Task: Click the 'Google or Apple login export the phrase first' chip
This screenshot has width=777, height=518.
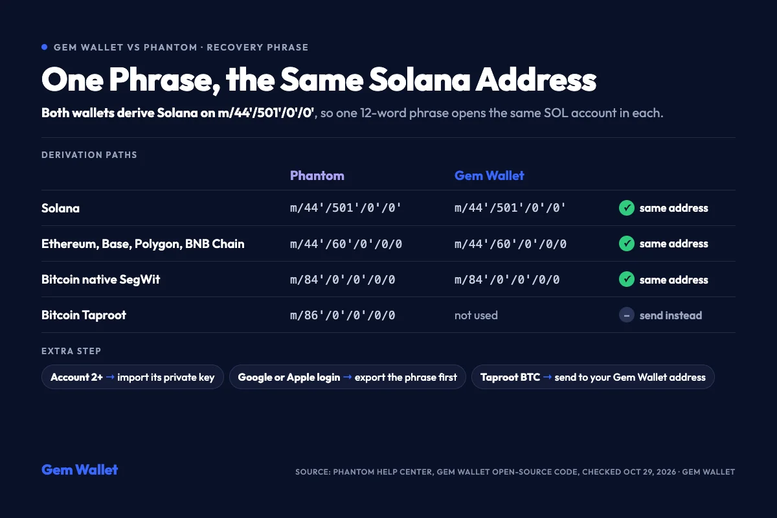Action: pos(348,377)
